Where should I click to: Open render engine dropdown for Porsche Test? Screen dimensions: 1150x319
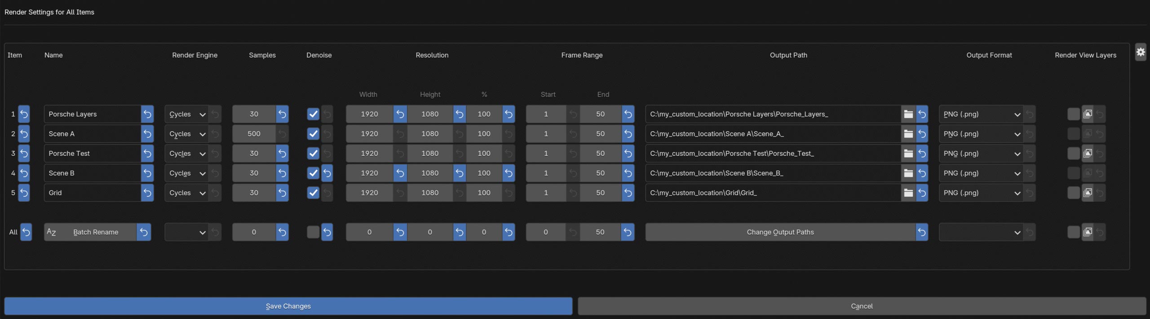coord(186,154)
